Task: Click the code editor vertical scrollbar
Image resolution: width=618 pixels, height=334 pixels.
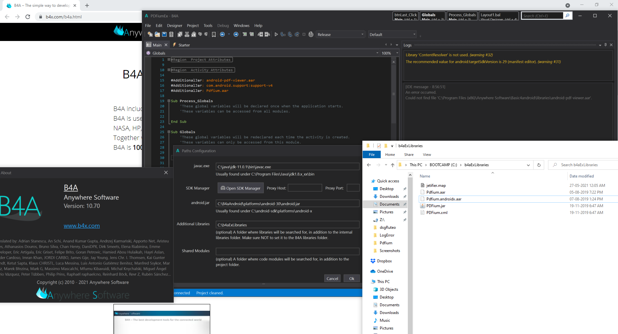Action: pyautogui.click(x=393, y=94)
